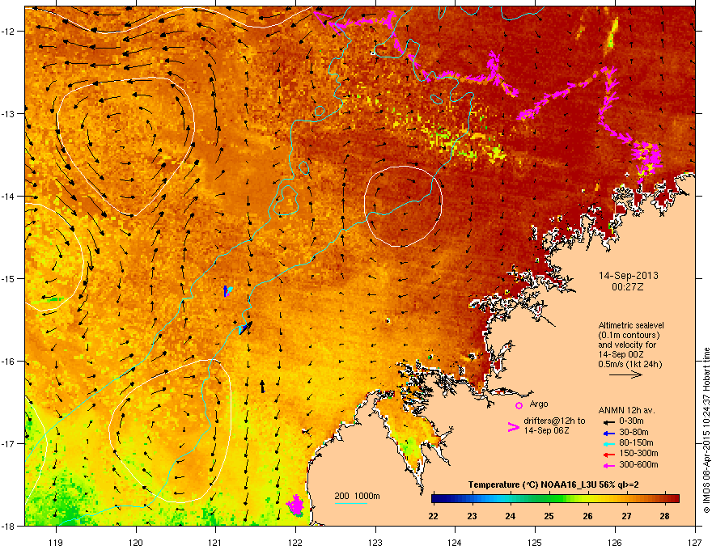Click the magenta Argo circle symbol in the legend
Viewport: 712px width, 550px height.
tap(519, 405)
